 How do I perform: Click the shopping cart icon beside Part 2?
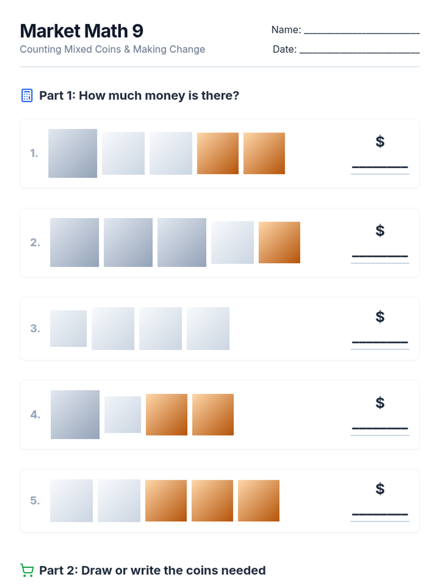27,570
